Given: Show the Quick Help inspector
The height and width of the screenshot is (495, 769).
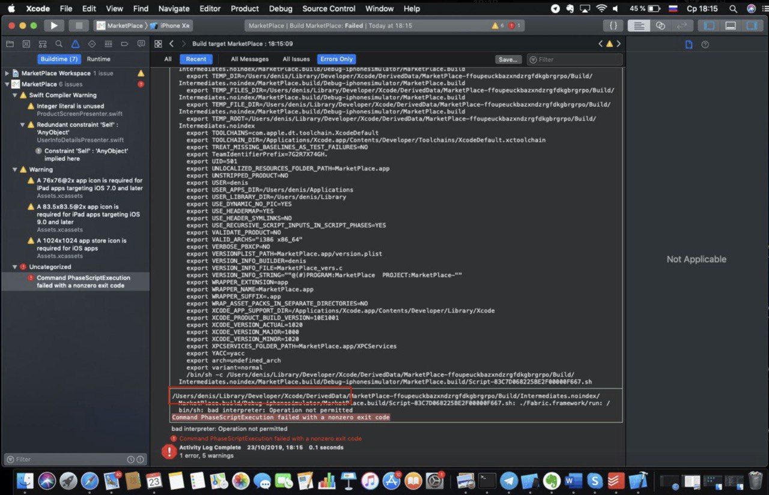Looking at the screenshot, I should tap(705, 44).
